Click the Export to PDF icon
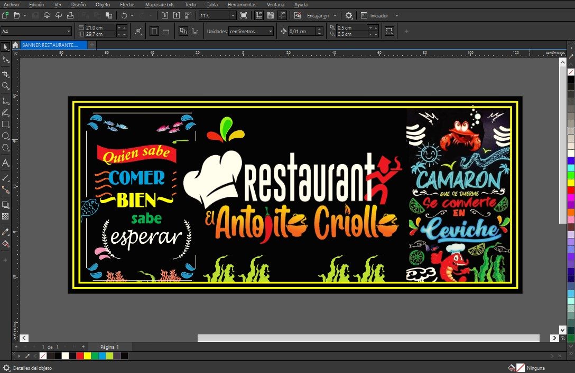 point(189,16)
